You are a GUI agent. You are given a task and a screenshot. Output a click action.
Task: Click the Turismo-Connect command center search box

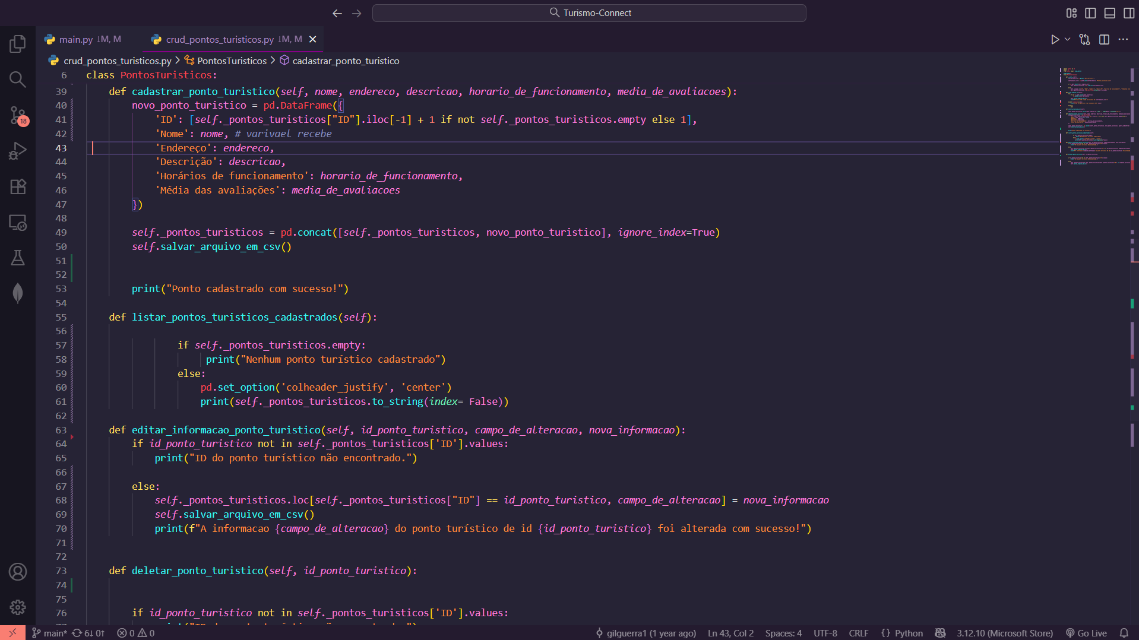(x=589, y=13)
